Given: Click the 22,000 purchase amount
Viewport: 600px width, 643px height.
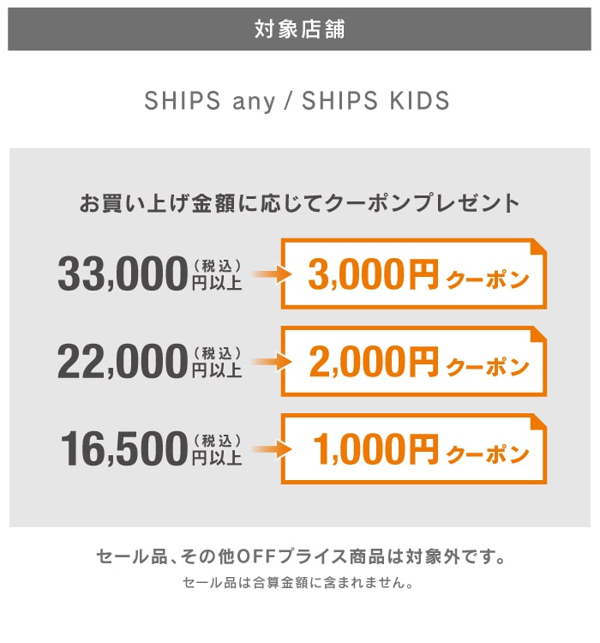Looking at the screenshot, I should (x=122, y=362).
